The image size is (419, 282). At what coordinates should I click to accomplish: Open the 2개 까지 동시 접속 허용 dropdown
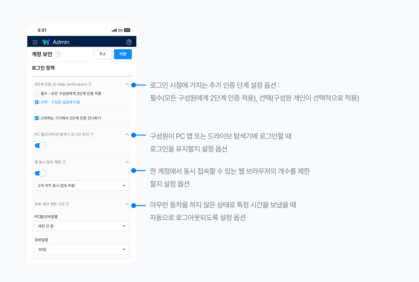click(81, 185)
